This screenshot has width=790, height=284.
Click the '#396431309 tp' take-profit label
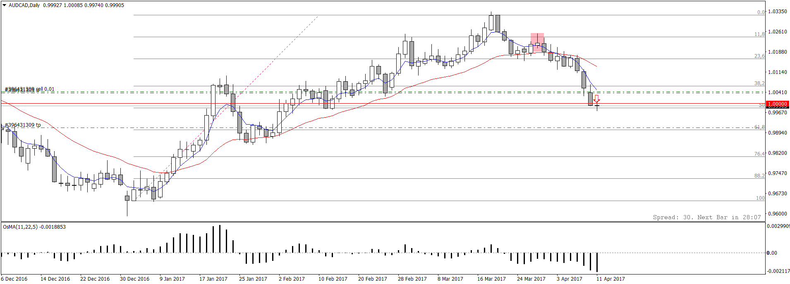(x=23, y=125)
